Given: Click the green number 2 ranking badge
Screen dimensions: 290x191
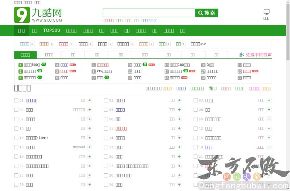Looking at the screenshot, I should point(21,71).
